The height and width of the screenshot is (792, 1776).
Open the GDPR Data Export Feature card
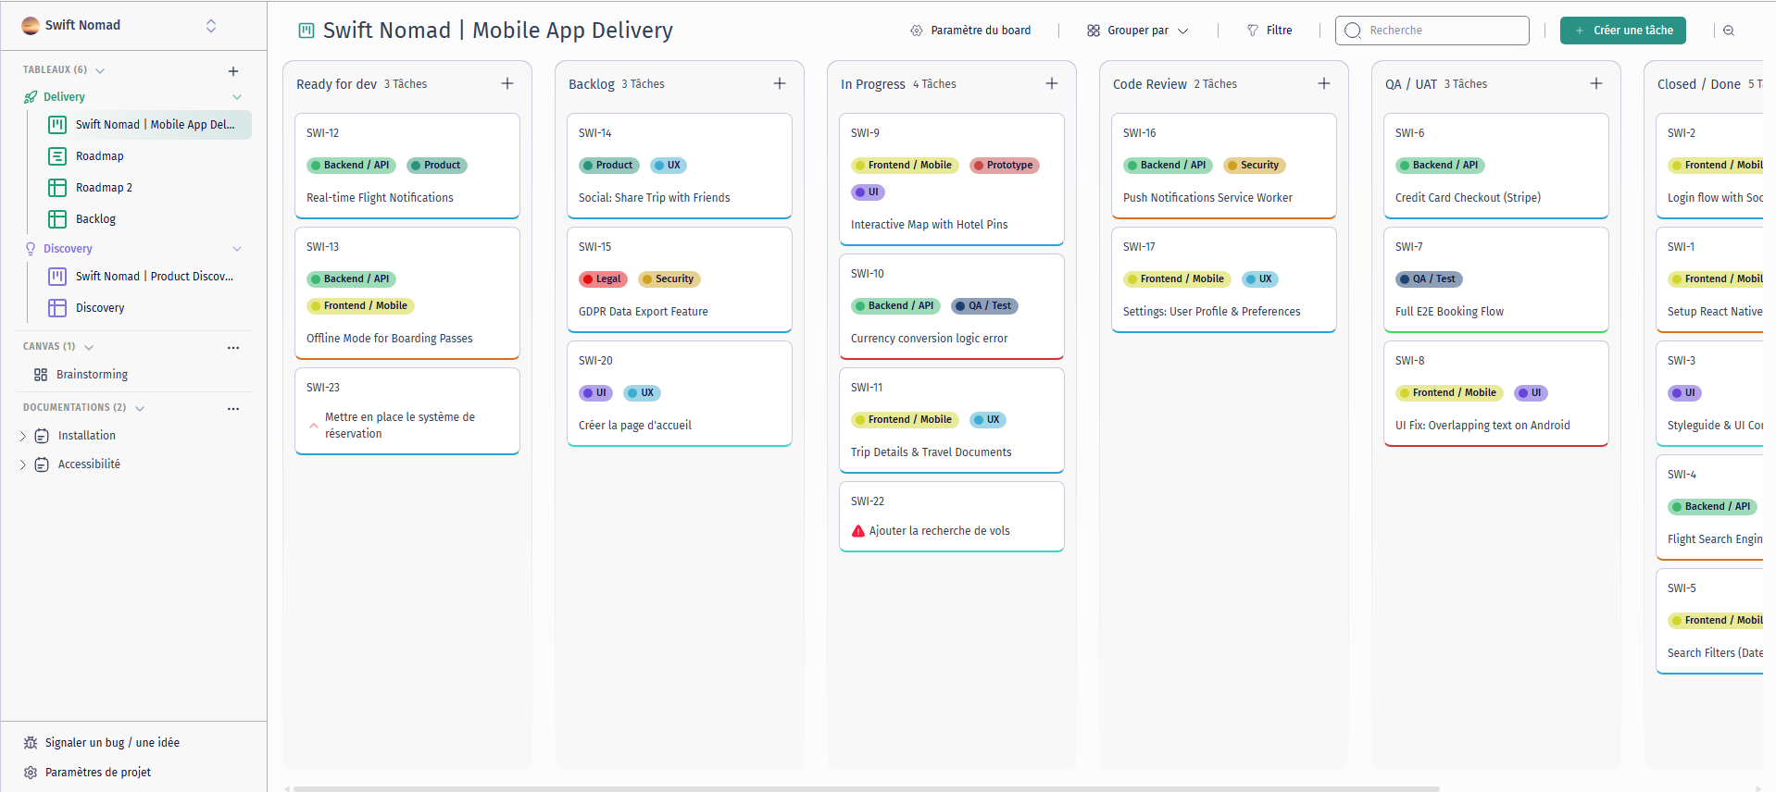click(x=680, y=279)
